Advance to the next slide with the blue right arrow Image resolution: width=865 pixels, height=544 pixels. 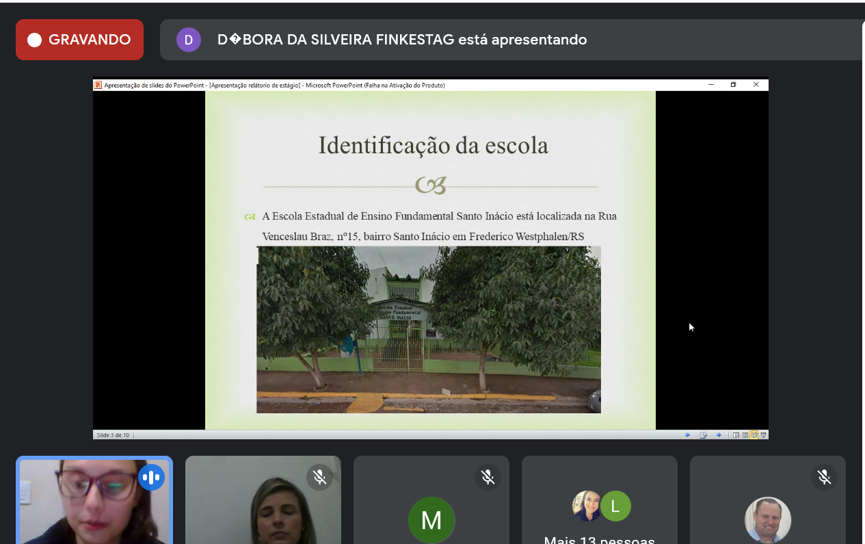(719, 435)
